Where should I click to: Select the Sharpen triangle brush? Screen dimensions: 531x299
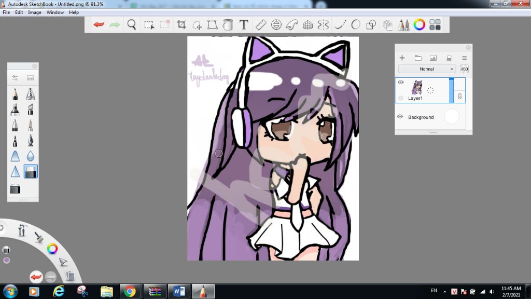[15, 172]
